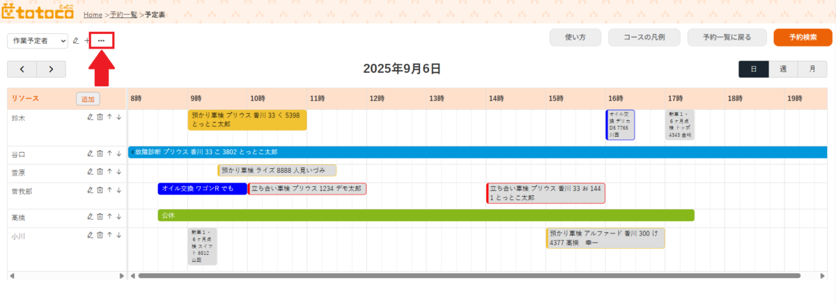Switch to the 週 week view
Screen dimensions: 836x305
tap(783, 69)
